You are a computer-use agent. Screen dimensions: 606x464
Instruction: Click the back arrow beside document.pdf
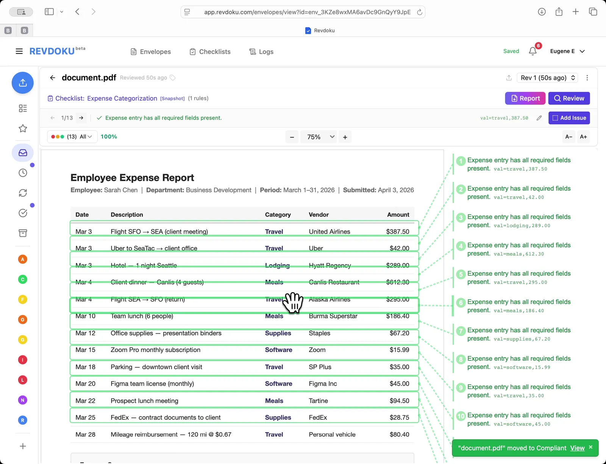pyautogui.click(x=53, y=78)
